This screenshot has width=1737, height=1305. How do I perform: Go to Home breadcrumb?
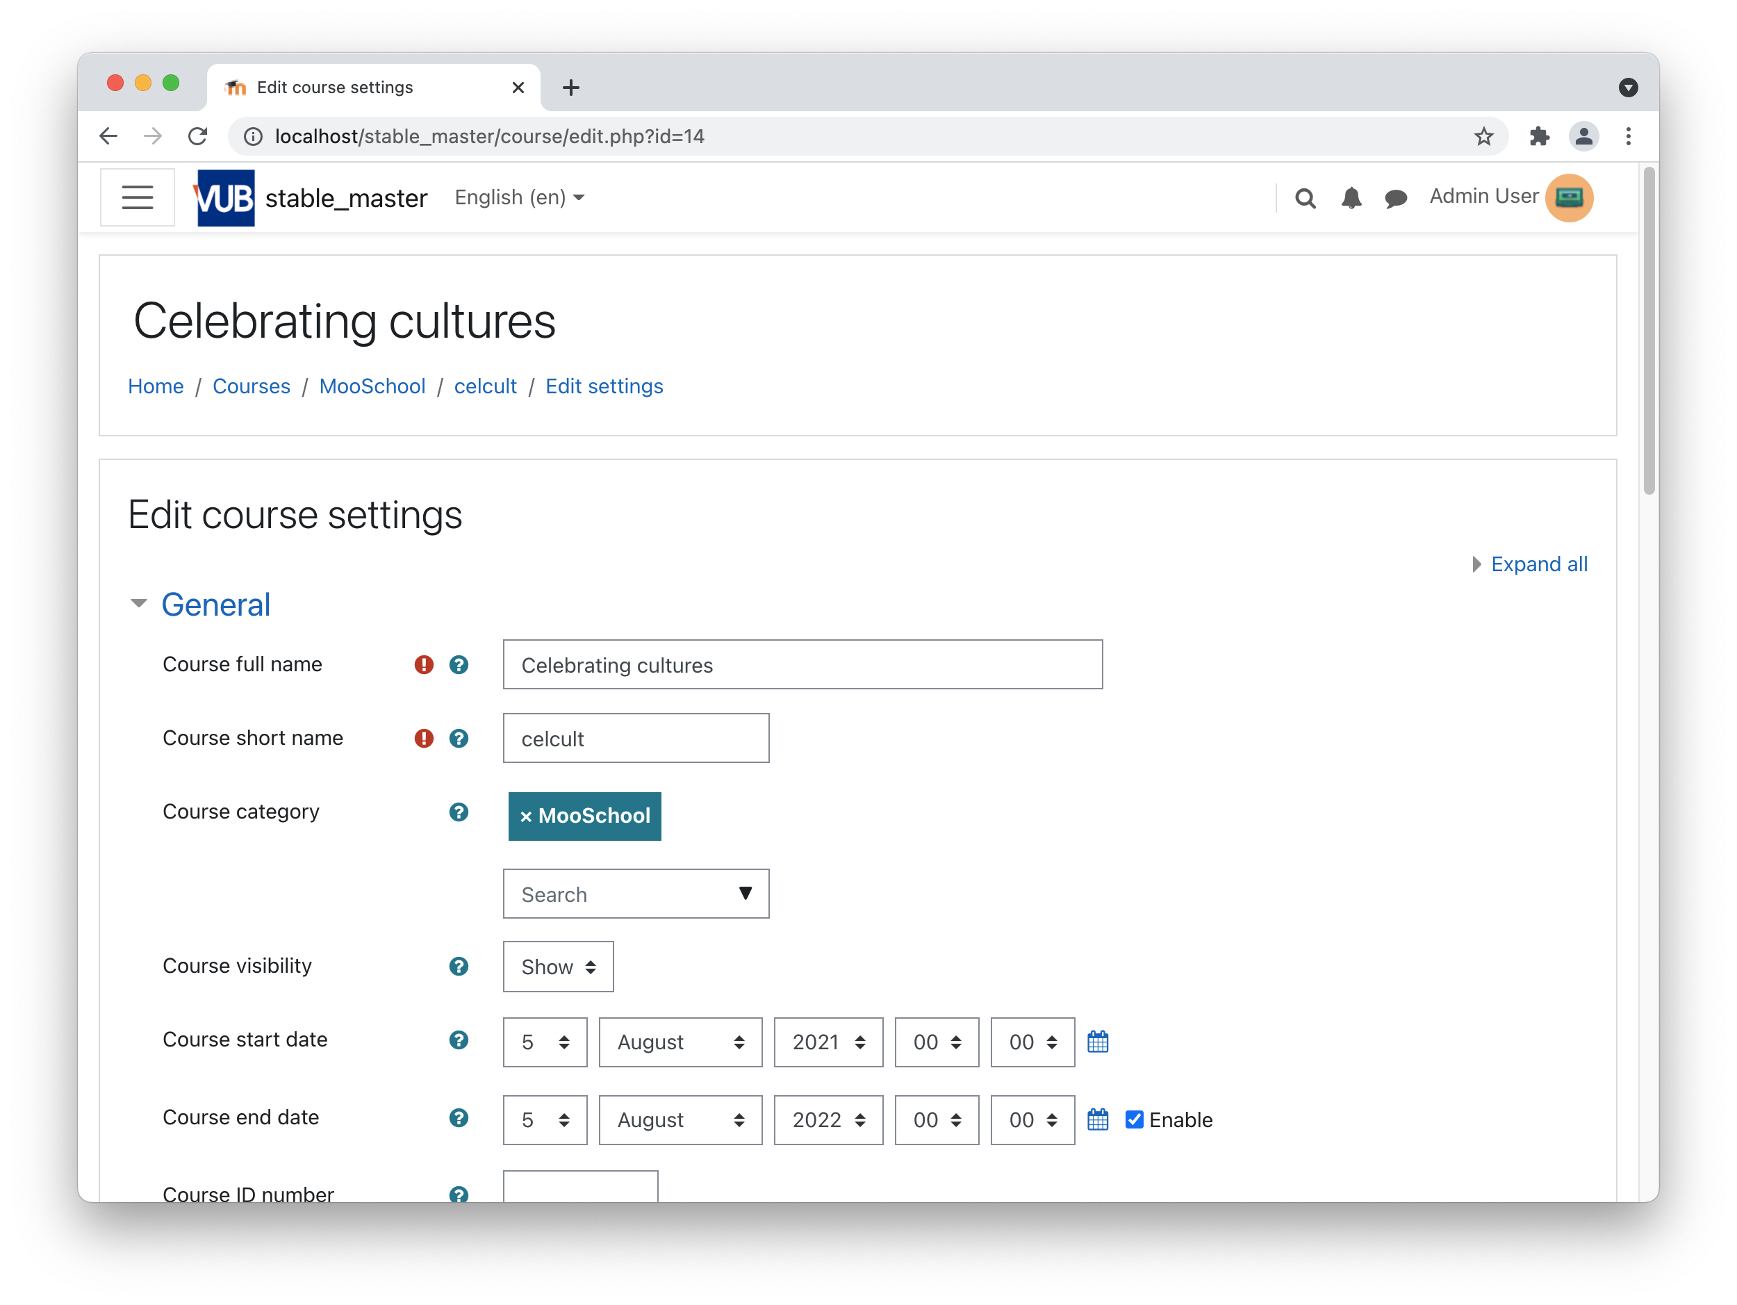click(156, 386)
